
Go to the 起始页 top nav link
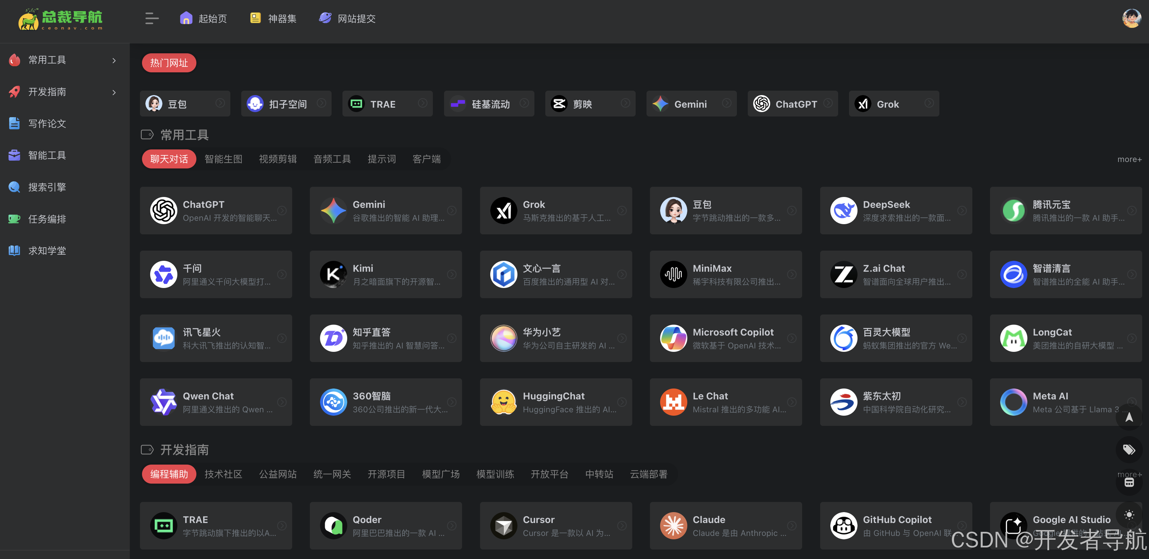(x=204, y=18)
